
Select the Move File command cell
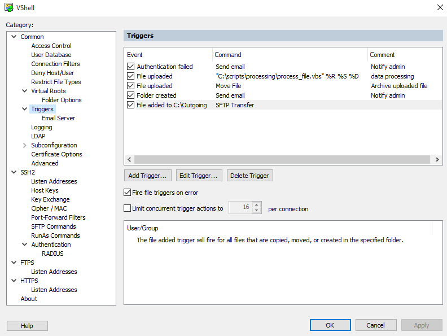(229, 86)
